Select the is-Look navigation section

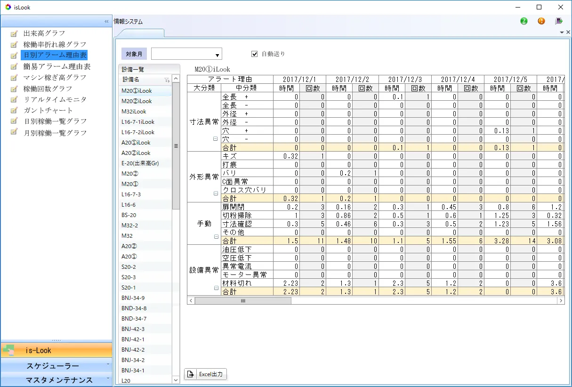56,350
